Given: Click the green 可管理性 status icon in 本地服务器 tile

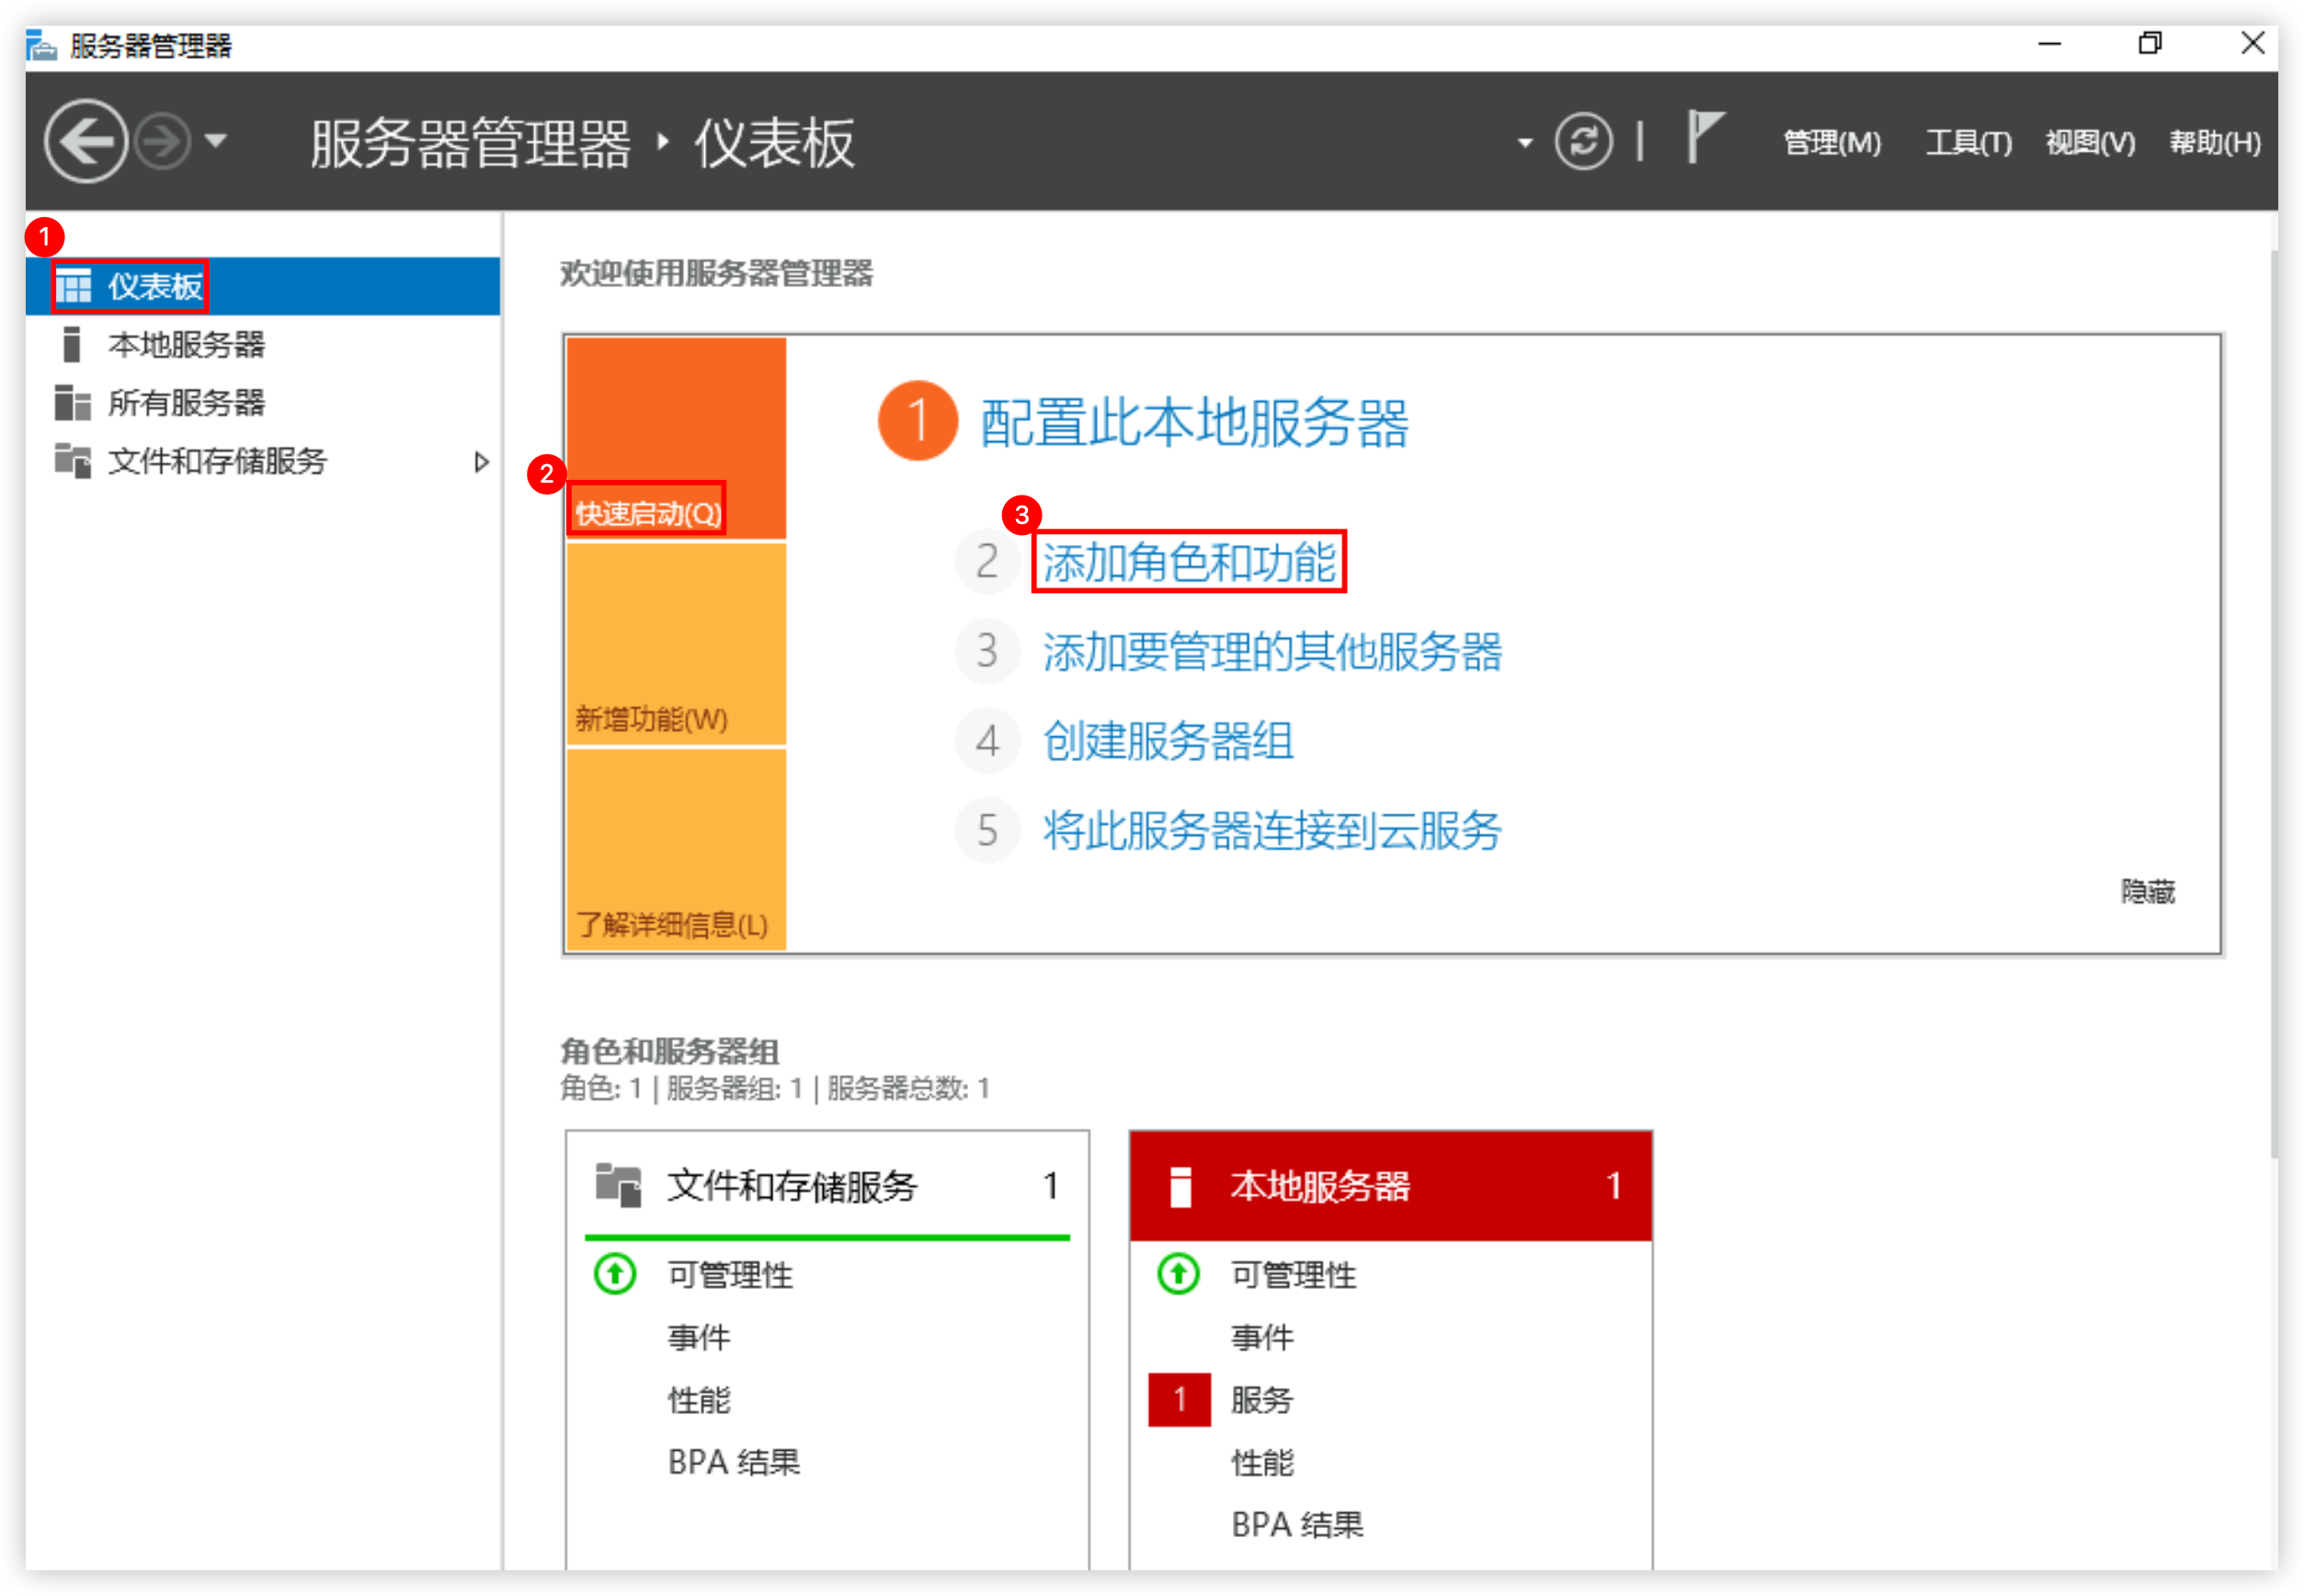Looking at the screenshot, I should 1178,1274.
